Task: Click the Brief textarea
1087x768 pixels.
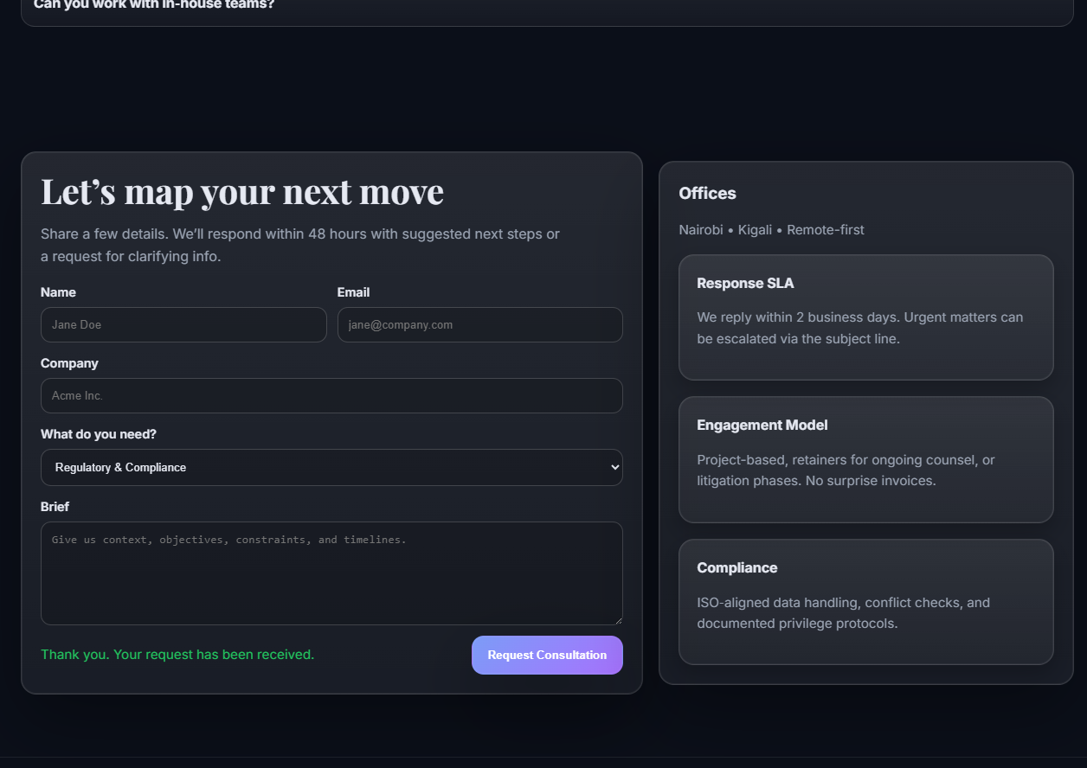Action: click(331, 573)
